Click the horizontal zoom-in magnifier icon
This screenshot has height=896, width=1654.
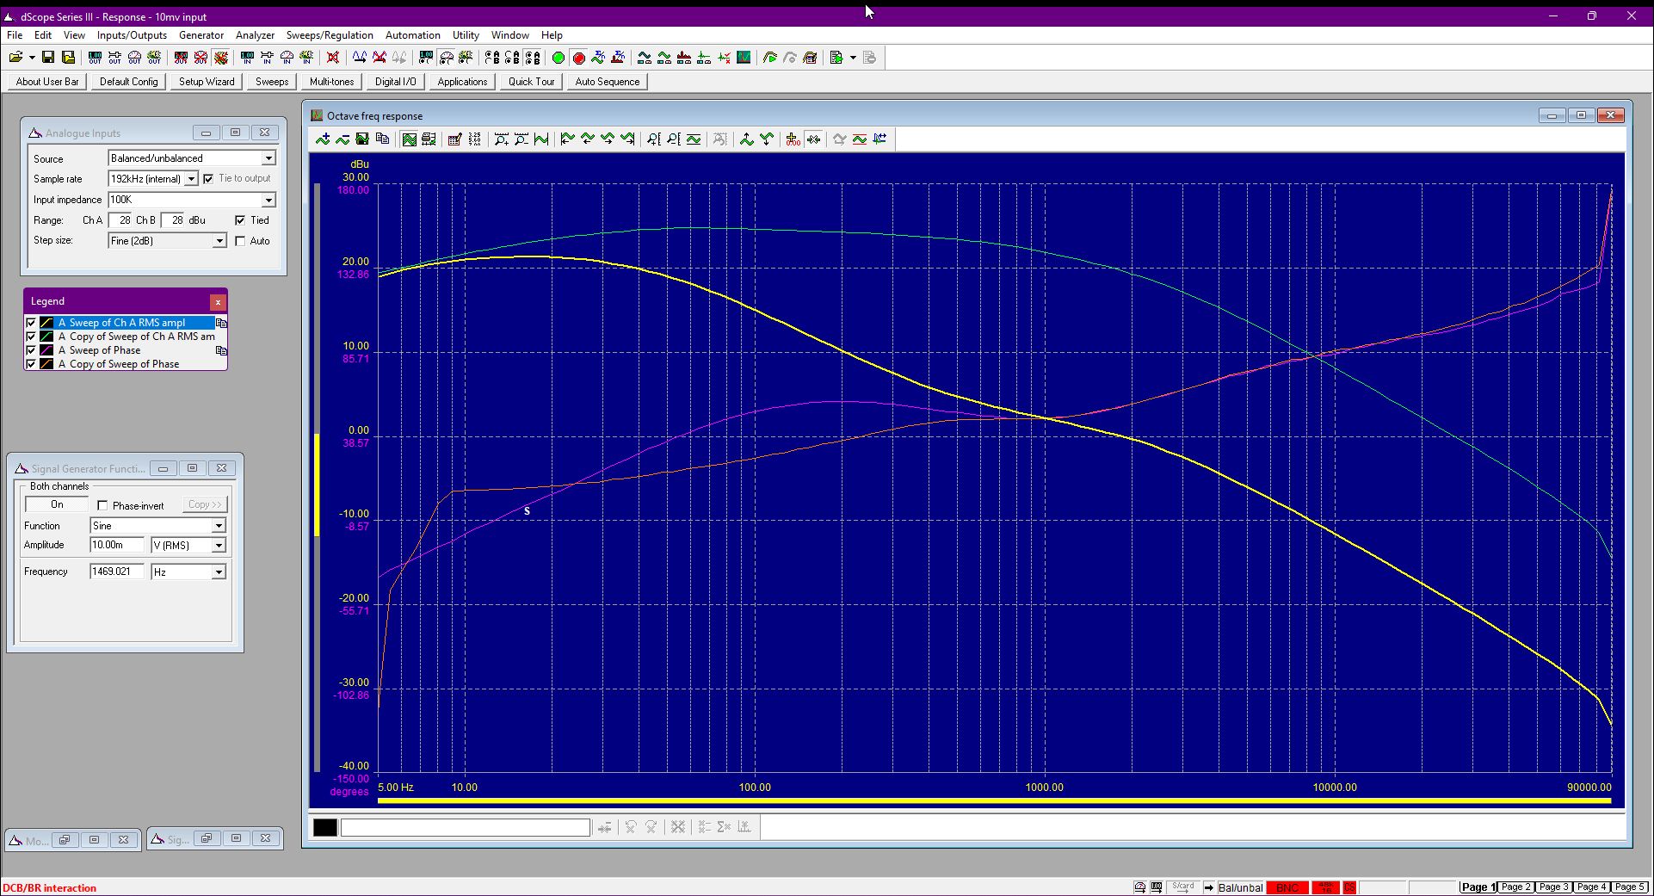click(x=501, y=139)
